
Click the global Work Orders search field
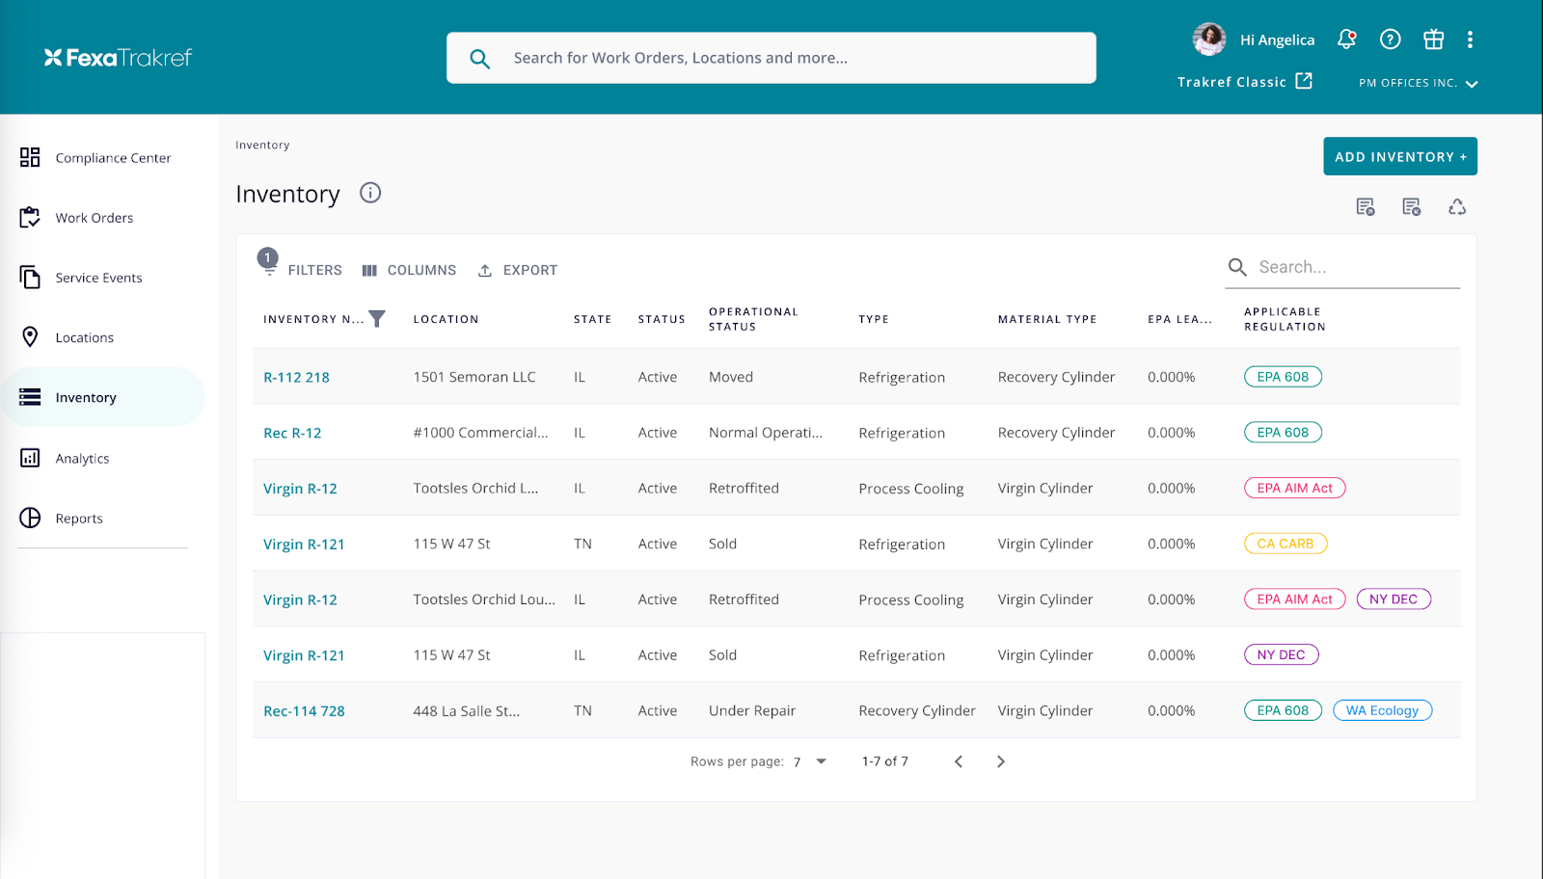771,58
